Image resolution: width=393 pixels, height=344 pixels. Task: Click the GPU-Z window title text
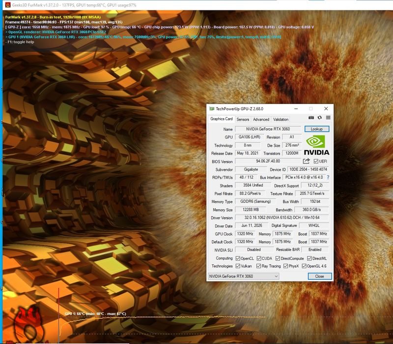[239, 109]
